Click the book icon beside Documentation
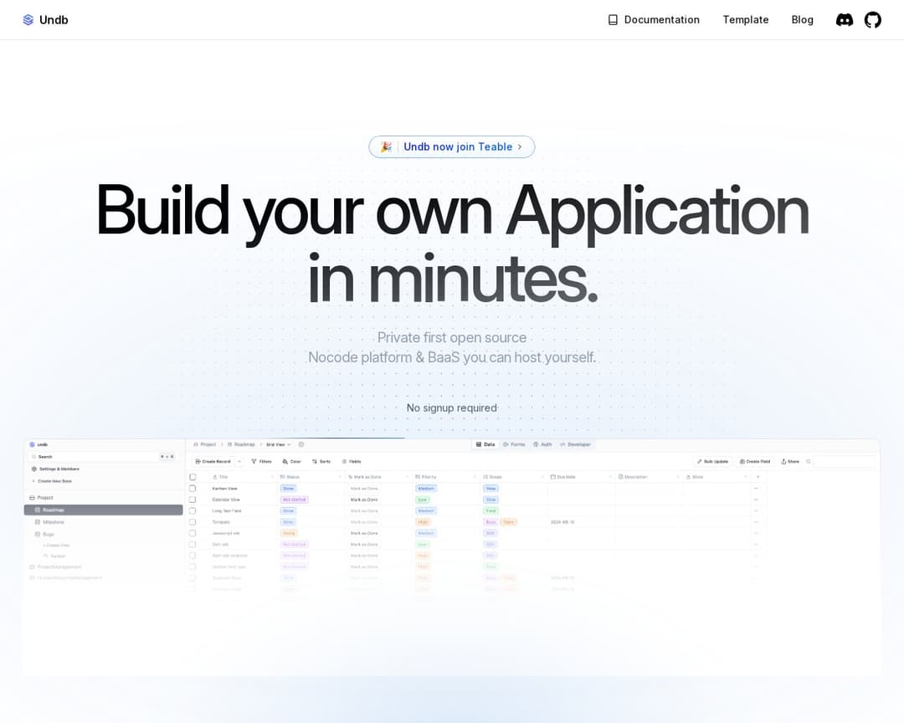Screen dimensions: 904x723 click(613, 20)
